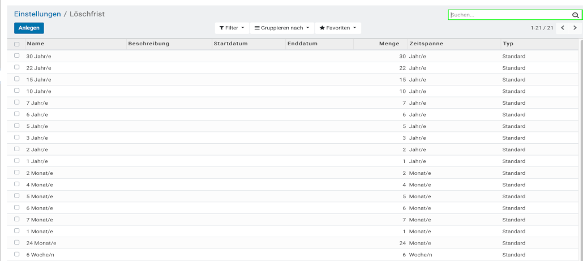Sort by the Name column header

coord(36,44)
